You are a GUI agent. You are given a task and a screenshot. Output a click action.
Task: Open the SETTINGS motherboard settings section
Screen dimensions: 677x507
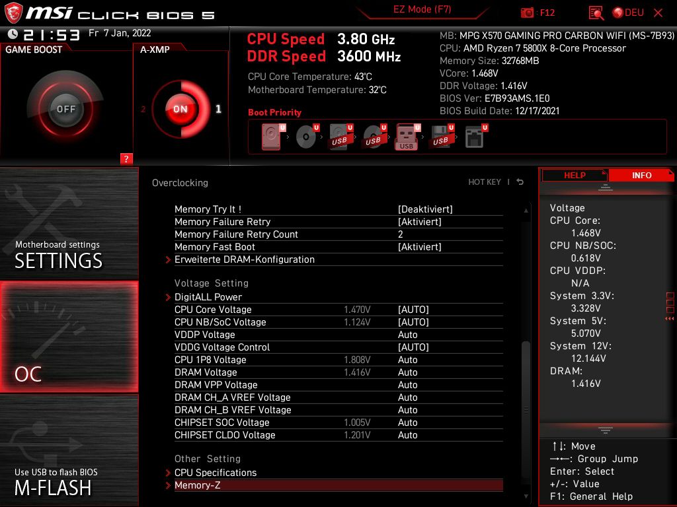tap(69, 223)
